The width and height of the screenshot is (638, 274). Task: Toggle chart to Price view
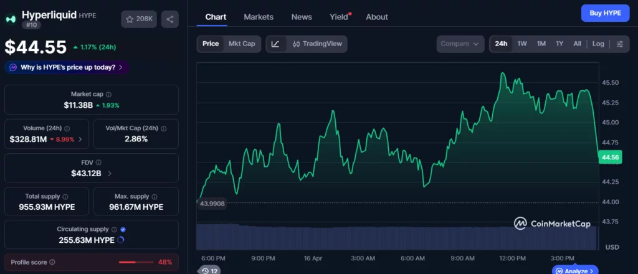[211, 44]
